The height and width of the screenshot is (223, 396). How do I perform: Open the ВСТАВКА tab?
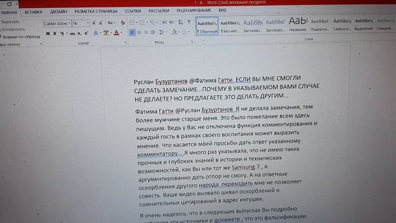33,12
